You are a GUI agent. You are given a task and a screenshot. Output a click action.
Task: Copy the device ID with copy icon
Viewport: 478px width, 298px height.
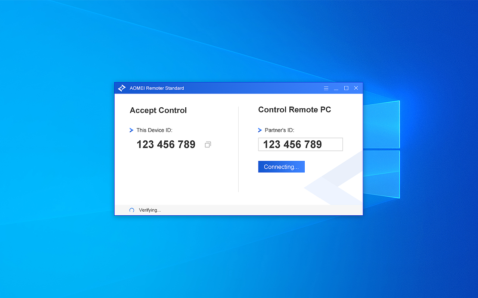pyautogui.click(x=208, y=145)
